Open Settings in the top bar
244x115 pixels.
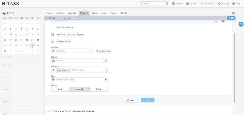click(224, 4)
